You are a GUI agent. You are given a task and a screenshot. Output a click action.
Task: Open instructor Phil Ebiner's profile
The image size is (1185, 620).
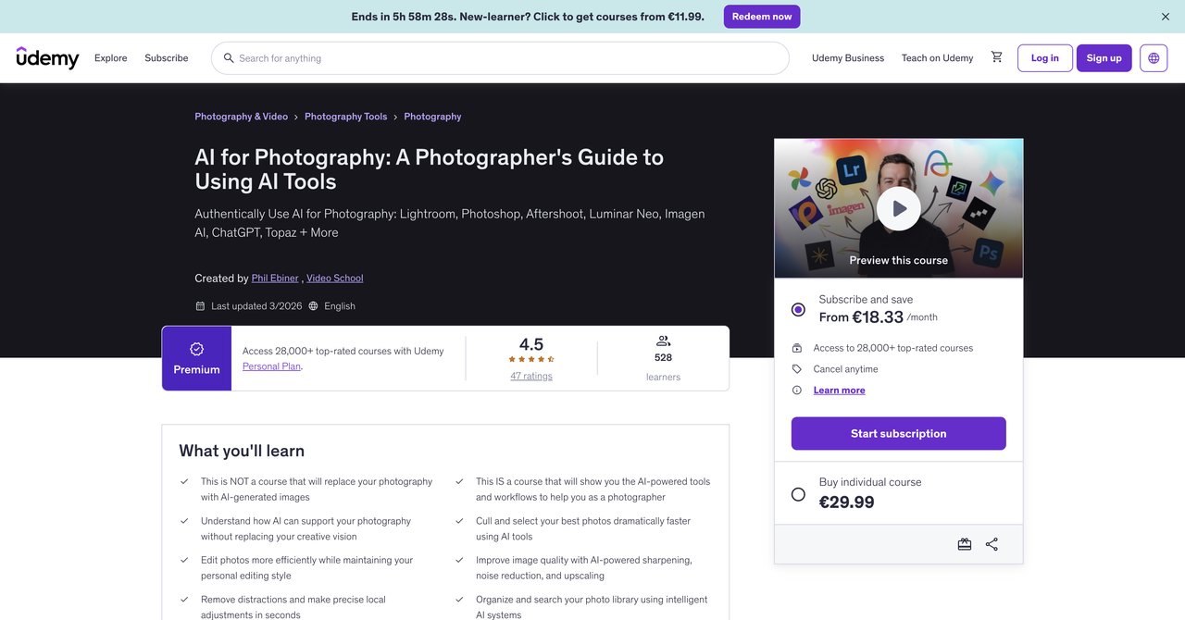[275, 279]
